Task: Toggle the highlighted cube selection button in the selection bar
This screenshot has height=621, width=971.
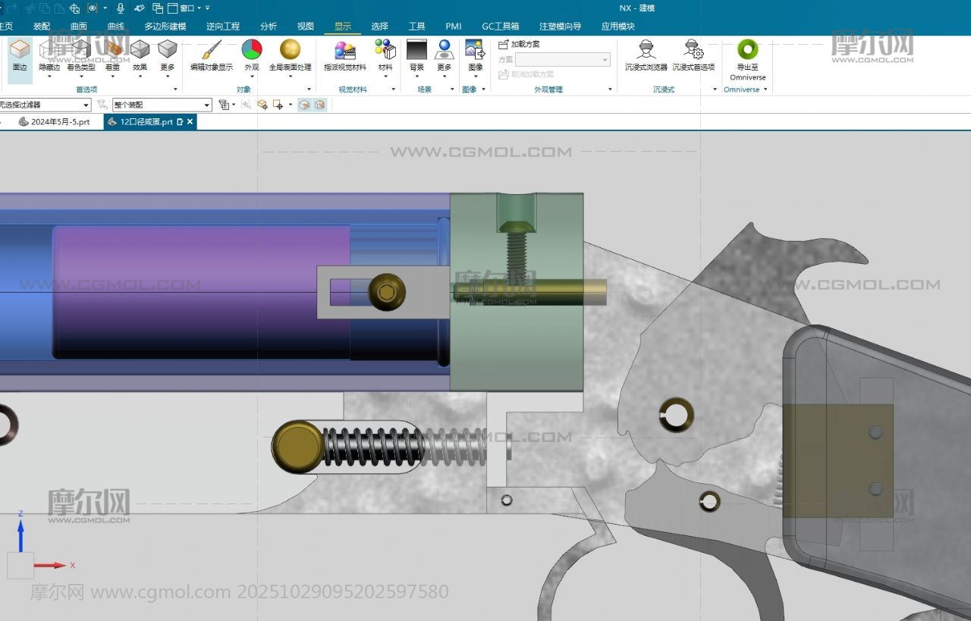Action: (304, 105)
